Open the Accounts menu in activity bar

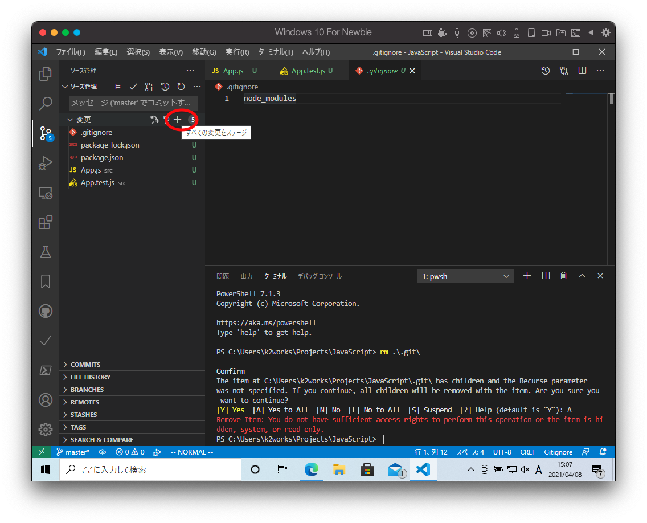point(46,400)
